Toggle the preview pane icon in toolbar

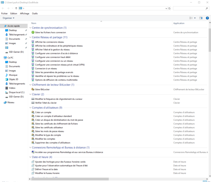pyautogui.click(x=201, y=18)
